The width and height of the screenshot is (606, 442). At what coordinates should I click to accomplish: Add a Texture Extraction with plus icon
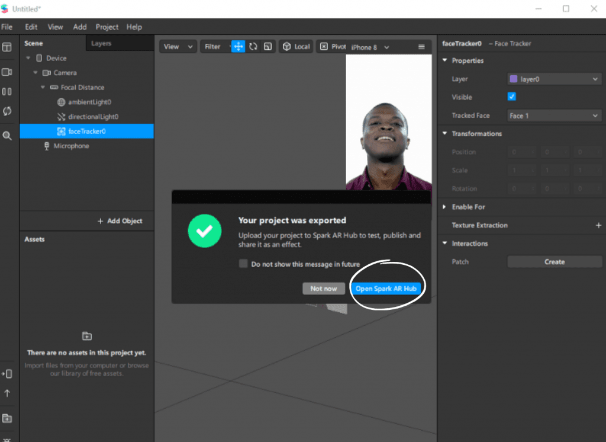(598, 225)
